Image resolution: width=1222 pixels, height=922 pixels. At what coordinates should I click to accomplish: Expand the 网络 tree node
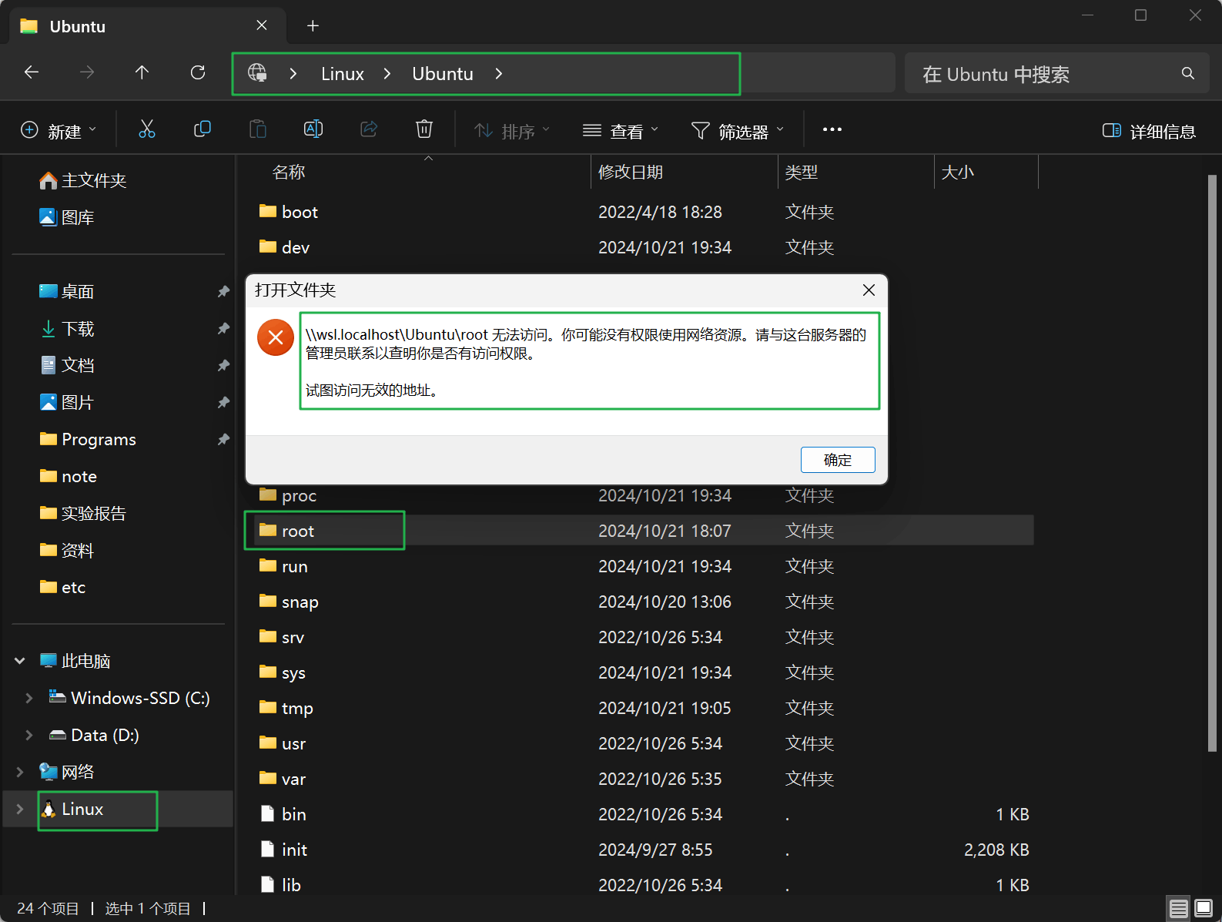[x=20, y=772]
